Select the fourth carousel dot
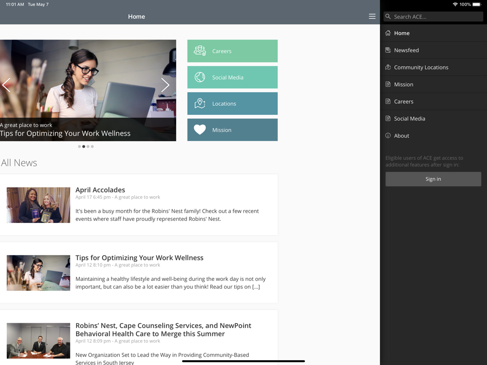This screenshot has width=487, height=365. (x=92, y=146)
